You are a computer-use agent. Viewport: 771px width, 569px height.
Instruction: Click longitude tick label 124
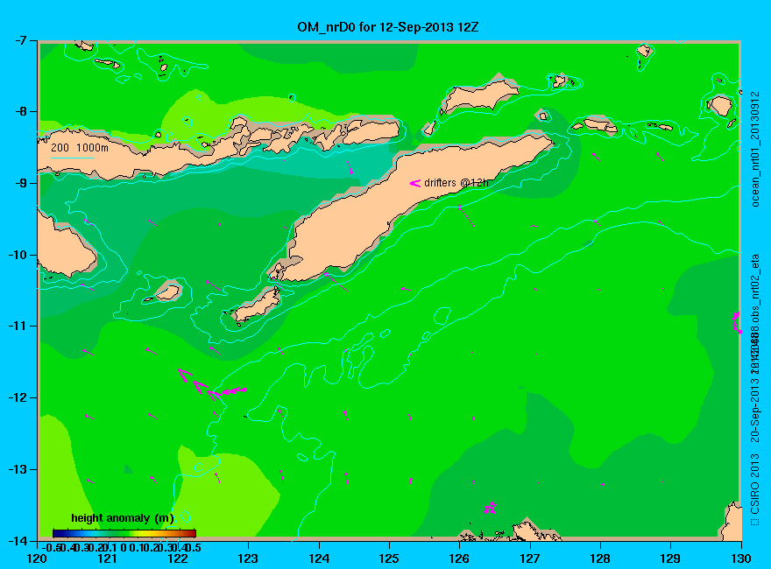tap(319, 558)
